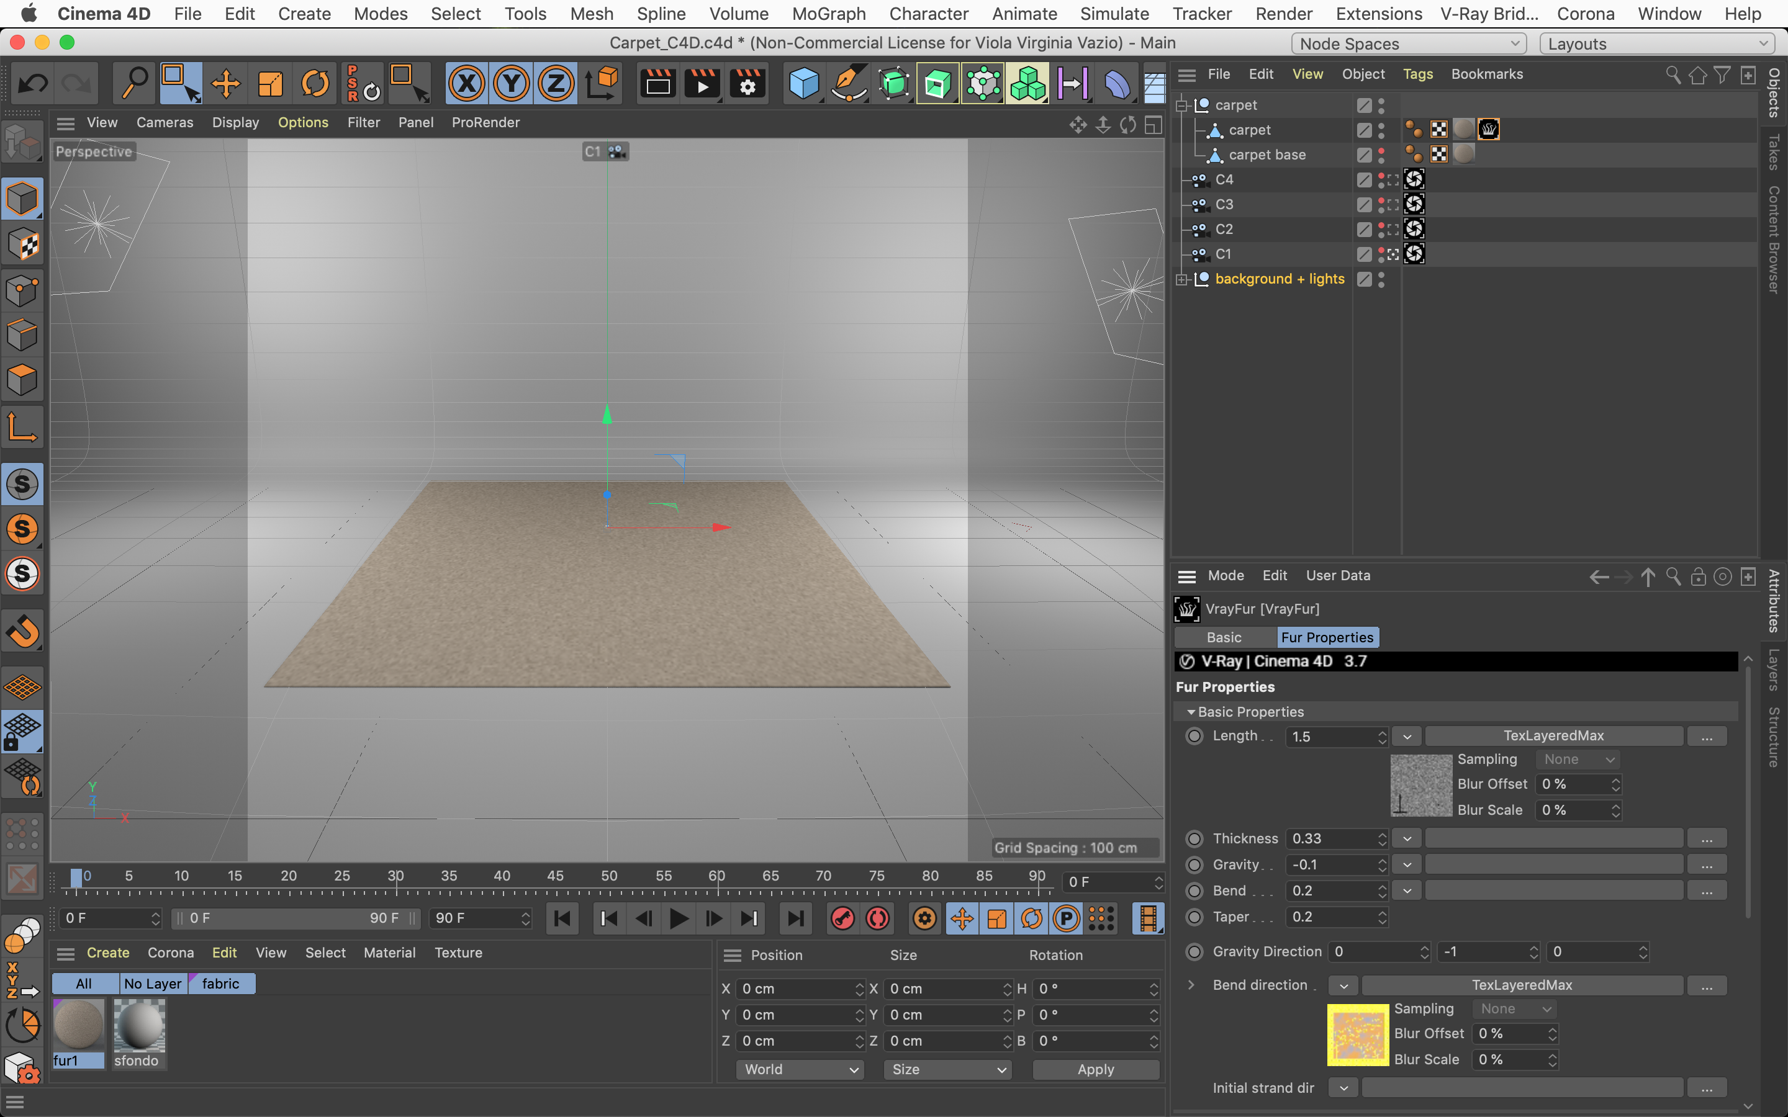
Task: Click the TexLayeredMax button for Length
Action: point(1553,736)
